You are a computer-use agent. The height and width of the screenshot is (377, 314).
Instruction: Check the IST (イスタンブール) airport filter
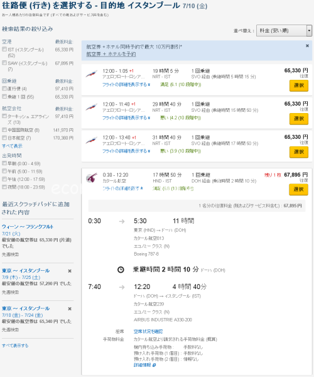[x=4, y=49]
